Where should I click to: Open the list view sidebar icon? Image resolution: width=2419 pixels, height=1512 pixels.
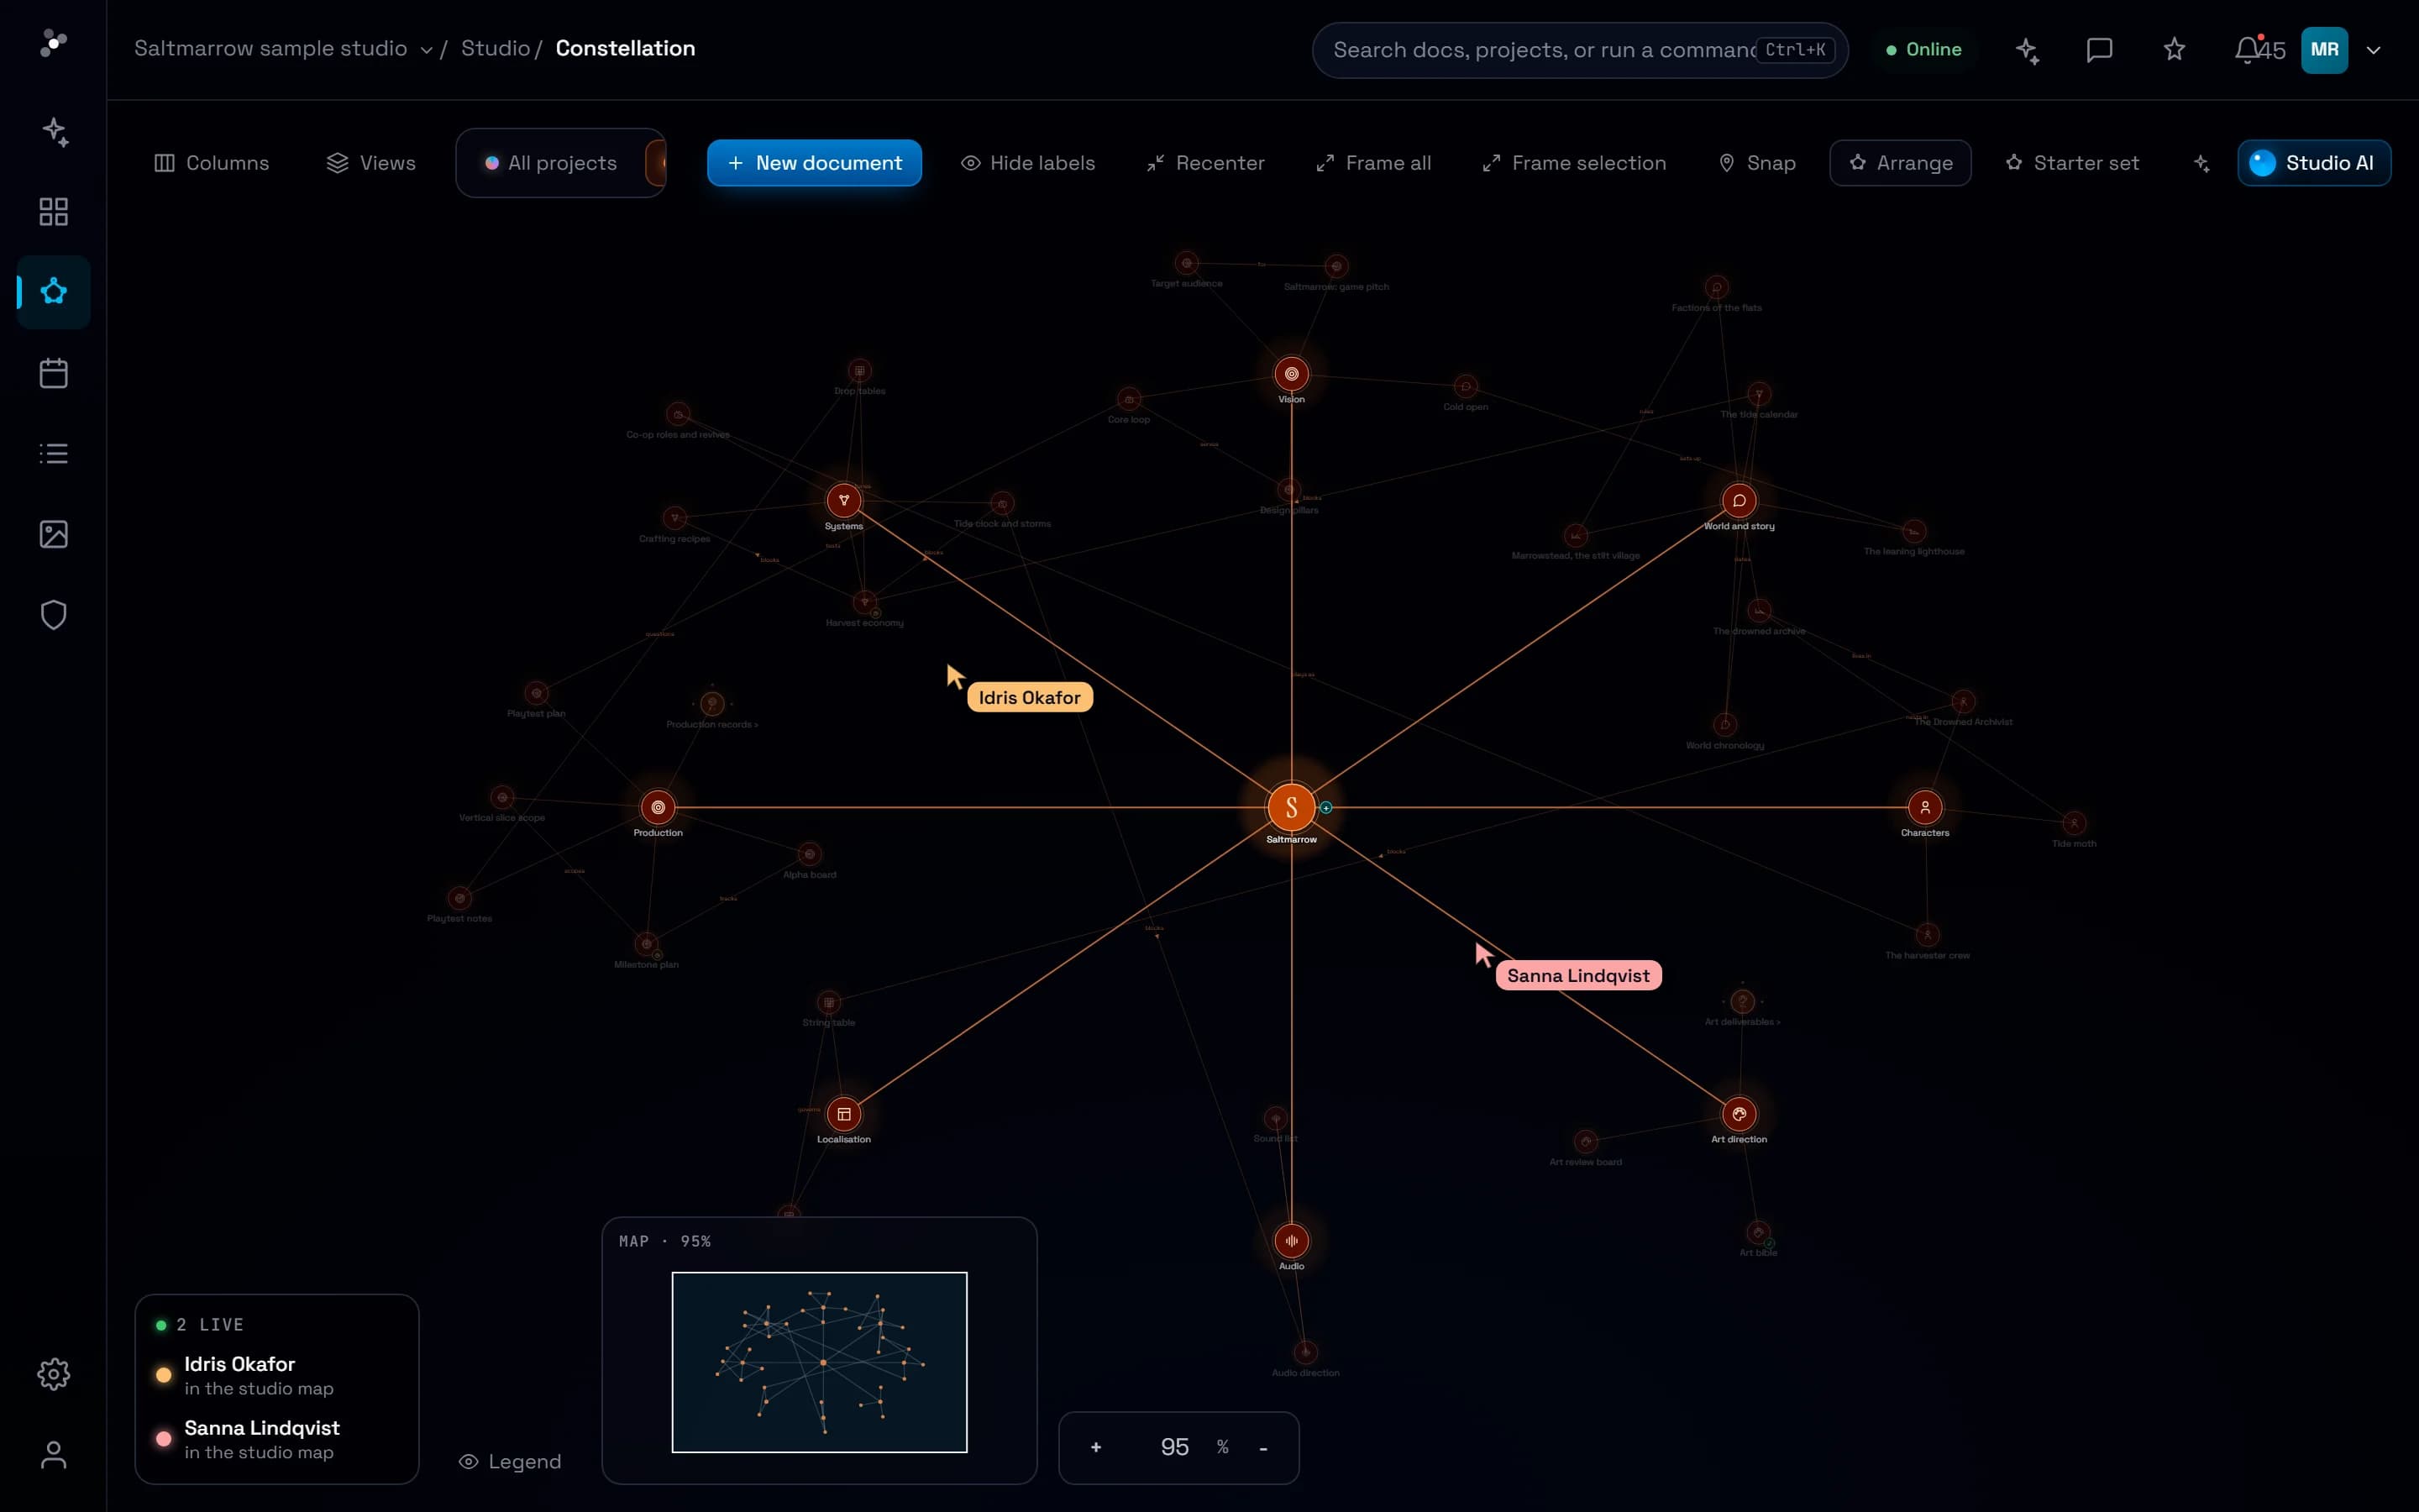(54, 454)
